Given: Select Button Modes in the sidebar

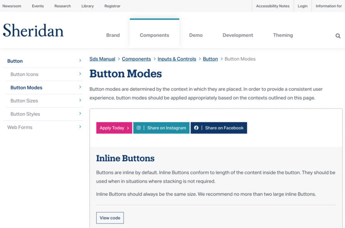Looking at the screenshot, I should tap(26, 88).
